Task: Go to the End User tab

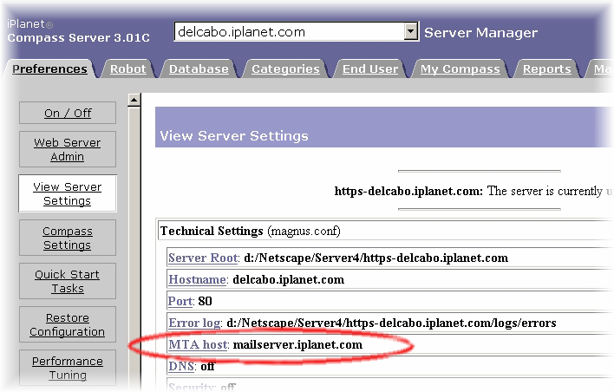Action: point(370,69)
